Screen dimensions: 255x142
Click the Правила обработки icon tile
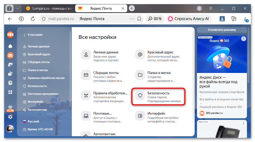[x=86, y=95]
